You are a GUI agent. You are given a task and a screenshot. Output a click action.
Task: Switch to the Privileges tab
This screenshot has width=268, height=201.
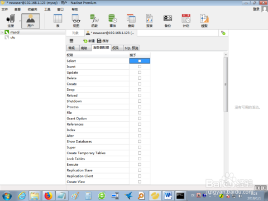(117, 48)
